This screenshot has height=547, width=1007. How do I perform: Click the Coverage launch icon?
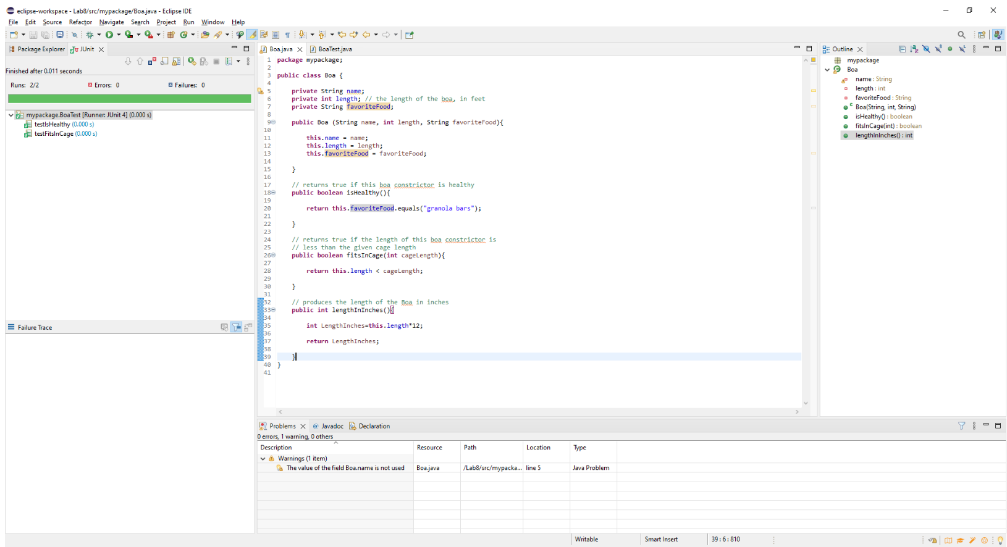pos(129,35)
